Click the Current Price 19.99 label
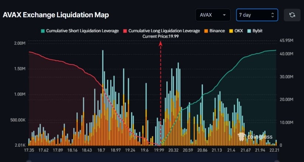 (x=160, y=36)
